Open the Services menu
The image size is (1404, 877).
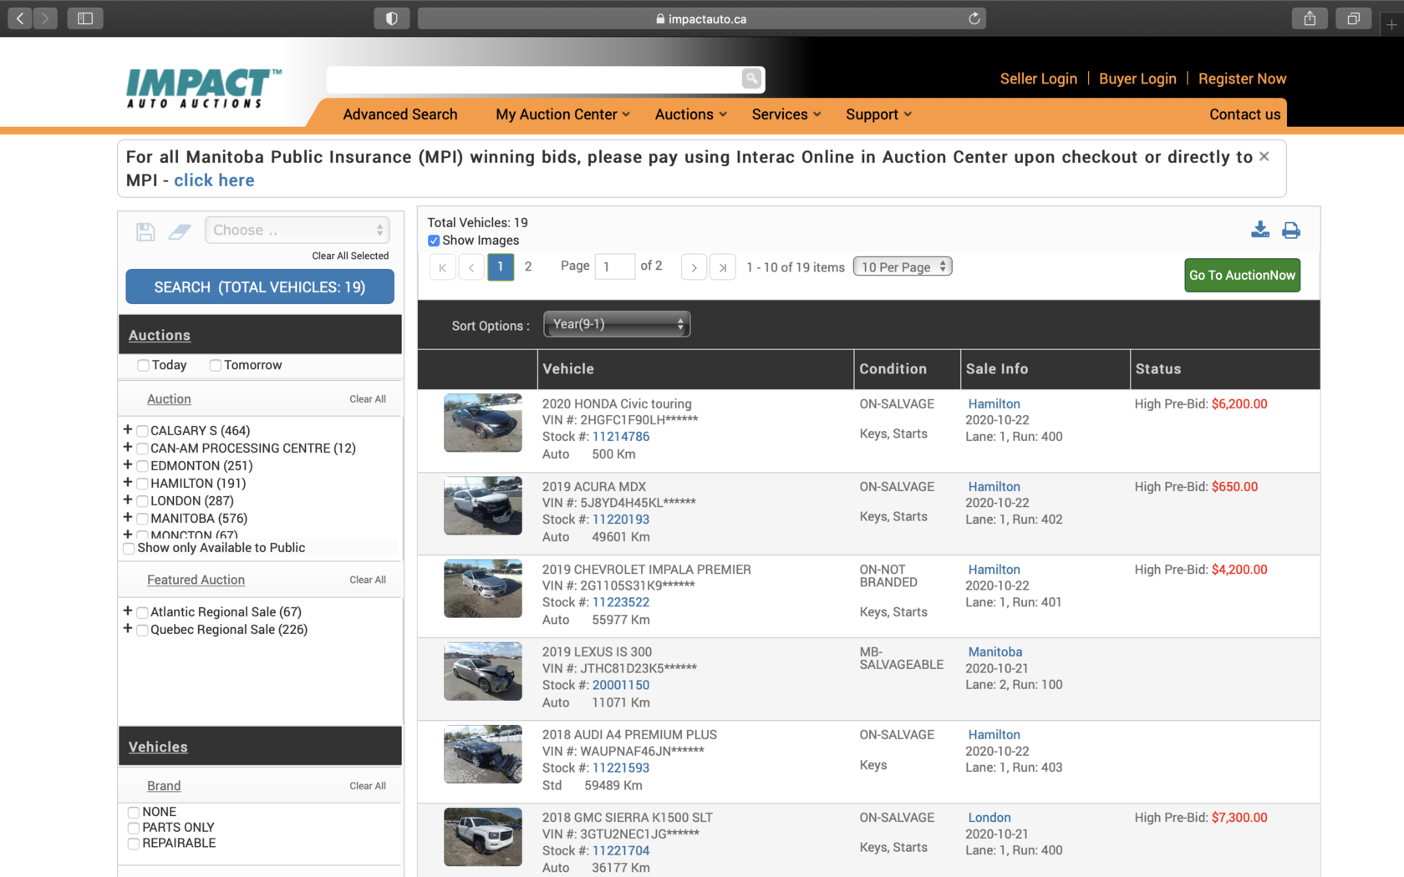pos(786,114)
